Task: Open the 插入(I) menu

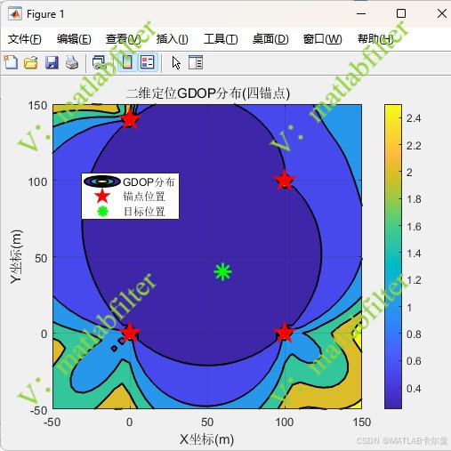Action: 173,39
